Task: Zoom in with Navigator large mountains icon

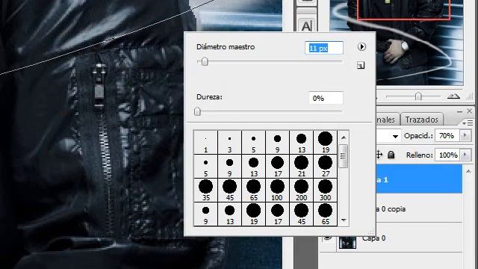Action: tap(453, 96)
